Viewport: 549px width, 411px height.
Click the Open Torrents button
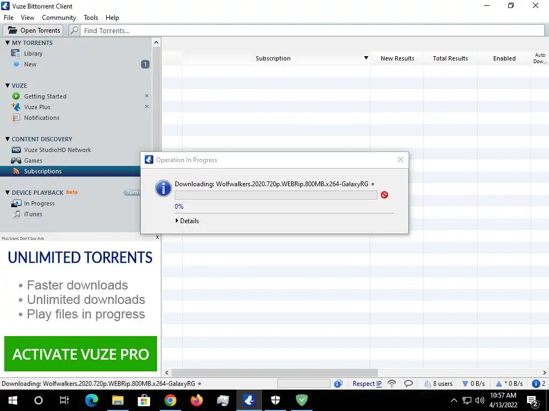pos(34,31)
